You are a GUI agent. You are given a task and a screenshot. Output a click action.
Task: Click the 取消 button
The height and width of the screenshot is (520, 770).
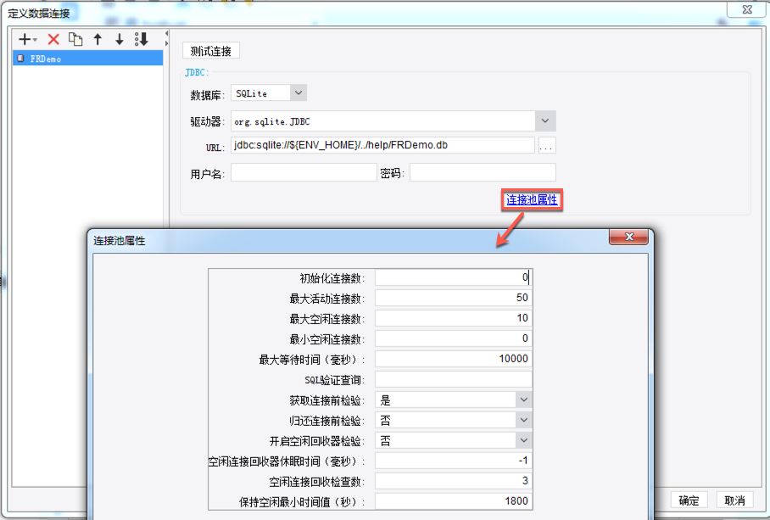tap(734, 500)
